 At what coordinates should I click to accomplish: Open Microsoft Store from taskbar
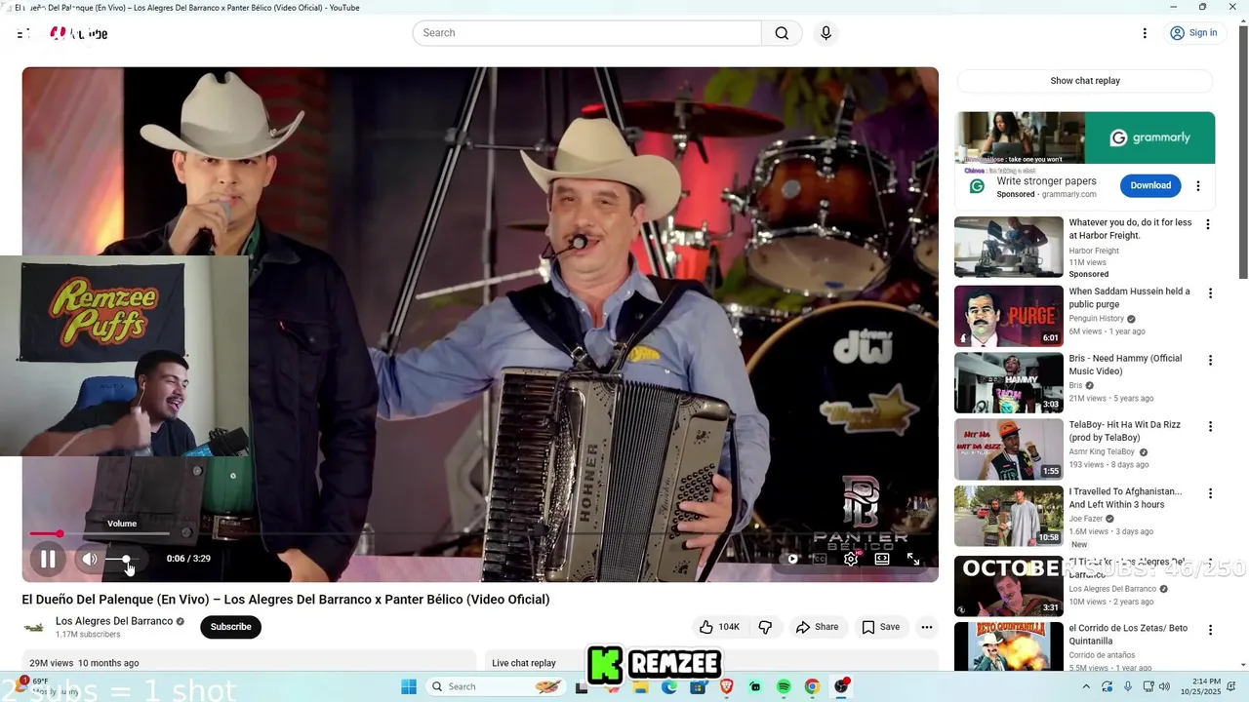point(698,686)
